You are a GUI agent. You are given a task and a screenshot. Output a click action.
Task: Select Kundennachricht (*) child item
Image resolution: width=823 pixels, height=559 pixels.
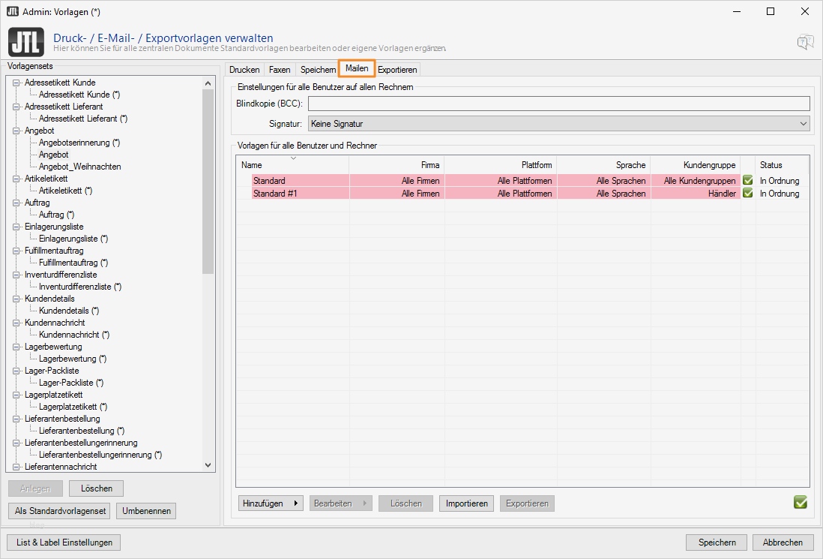coord(74,335)
